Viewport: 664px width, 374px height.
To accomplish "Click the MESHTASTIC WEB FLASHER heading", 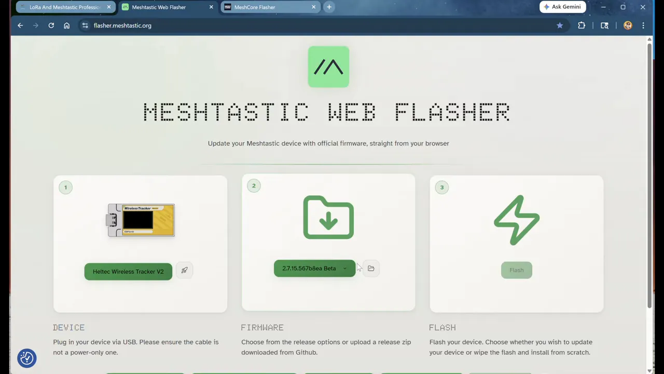I will pos(327,112).
